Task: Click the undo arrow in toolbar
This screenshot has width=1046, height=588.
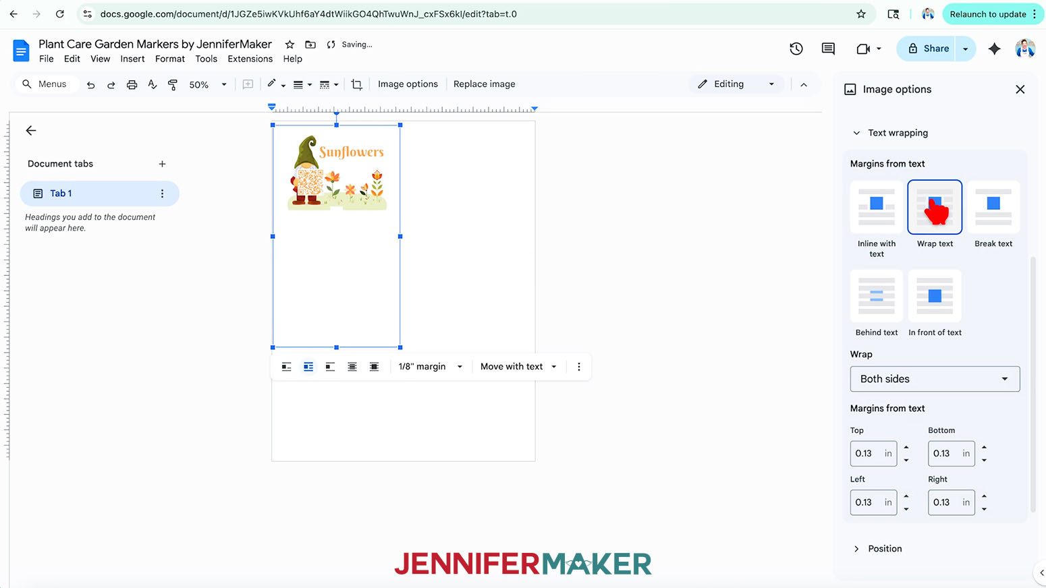Action: [x=90, y=84]
